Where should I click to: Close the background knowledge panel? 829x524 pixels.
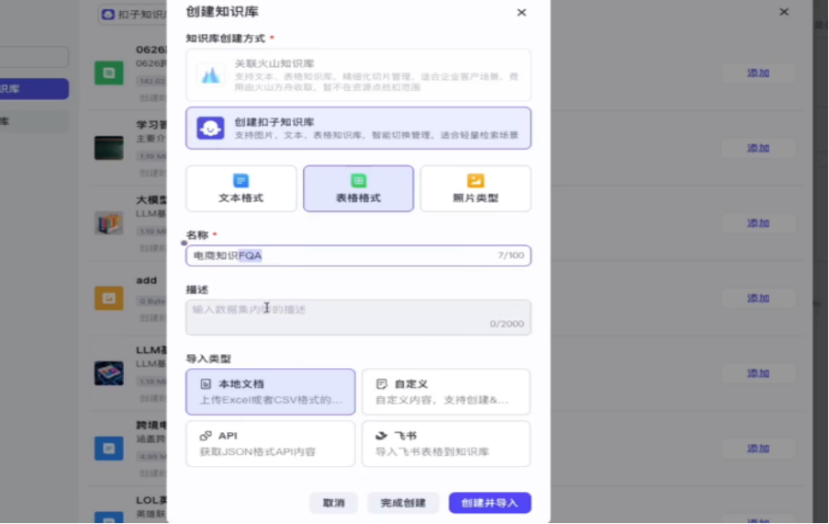[783, 12]
